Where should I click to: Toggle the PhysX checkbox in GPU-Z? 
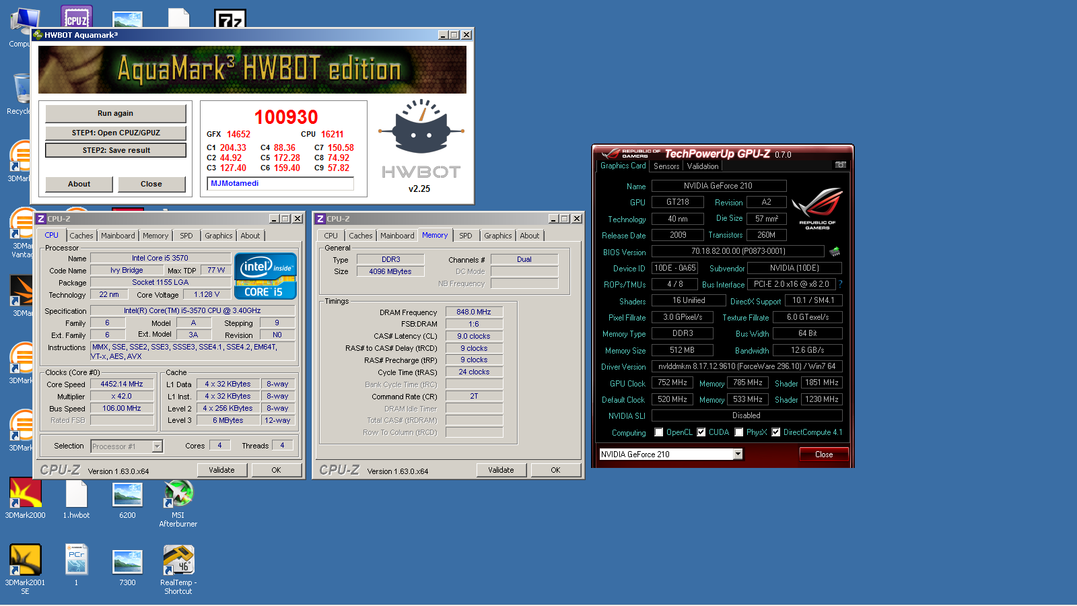739,432
